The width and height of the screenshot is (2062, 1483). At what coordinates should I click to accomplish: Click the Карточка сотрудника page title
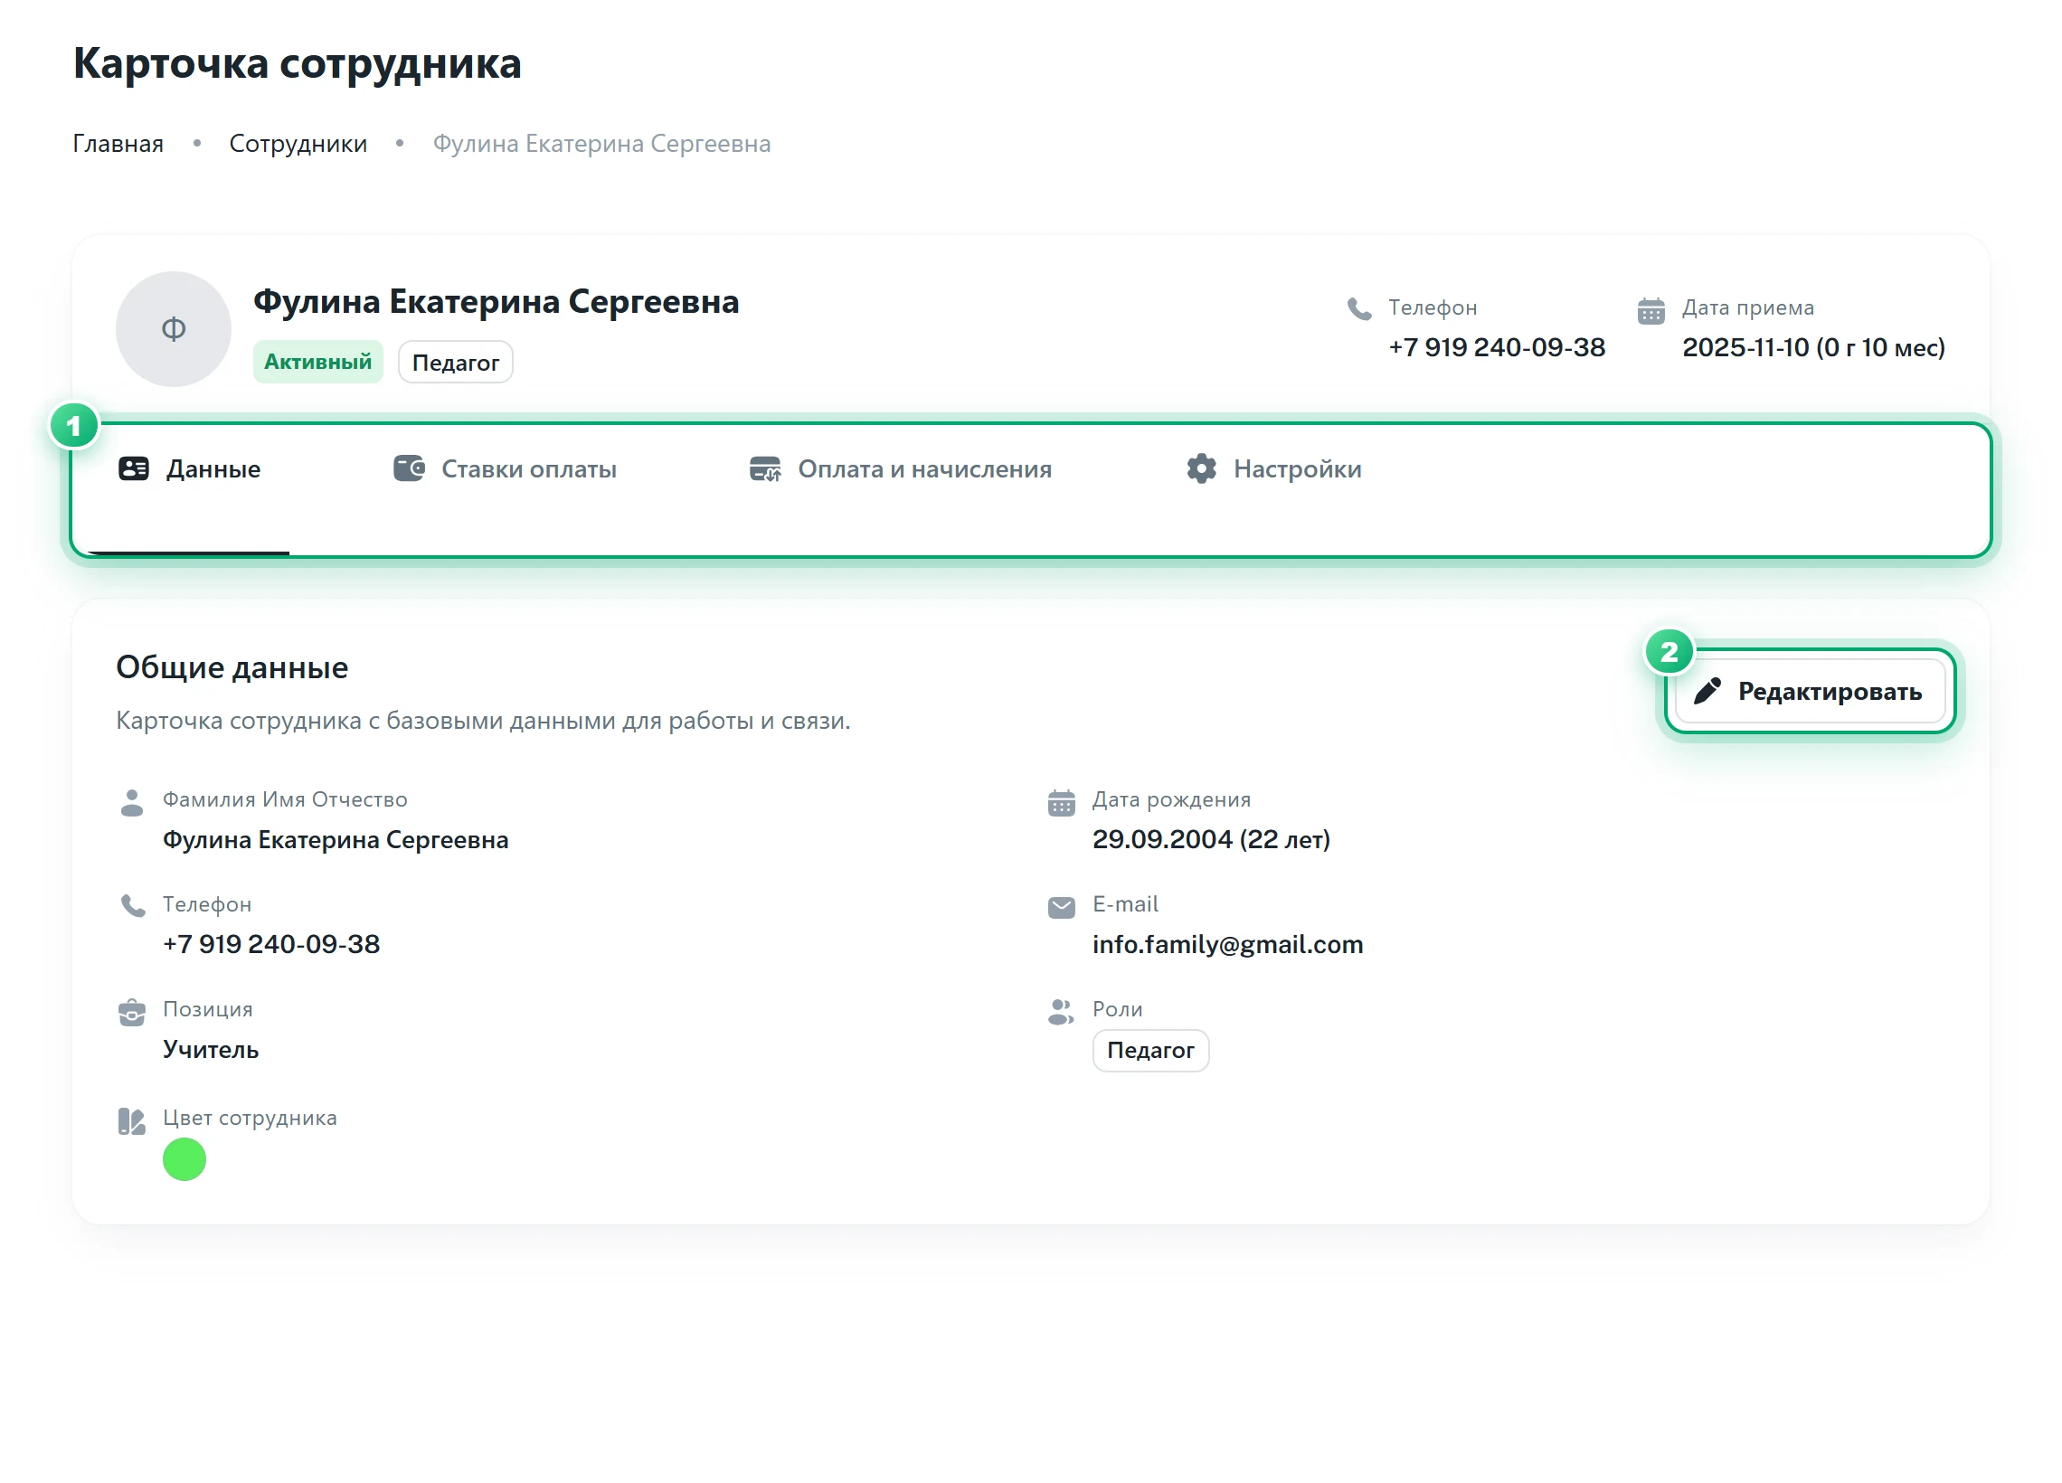pyautogui.click(x=298, y=63)
